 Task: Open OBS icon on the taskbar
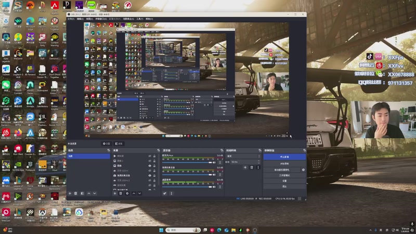(255, 230)
